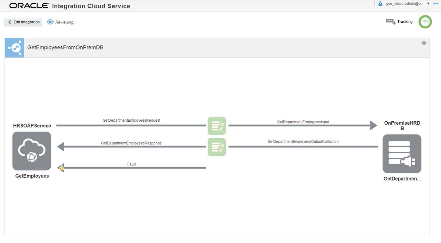Click the Tracking fields icon
441x243 pixels.
[x=391, y=22]
